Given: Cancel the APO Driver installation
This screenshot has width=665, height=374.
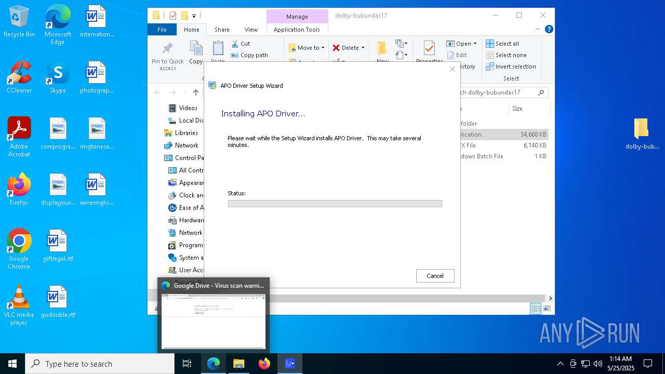Looking at the screenshot, I should pos(435,276).
